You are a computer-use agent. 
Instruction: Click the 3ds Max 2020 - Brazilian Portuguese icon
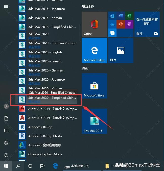22,45
